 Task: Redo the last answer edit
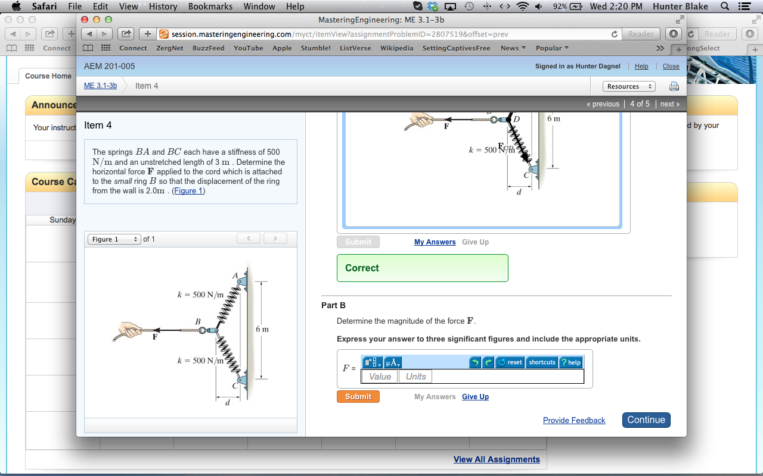488,362
